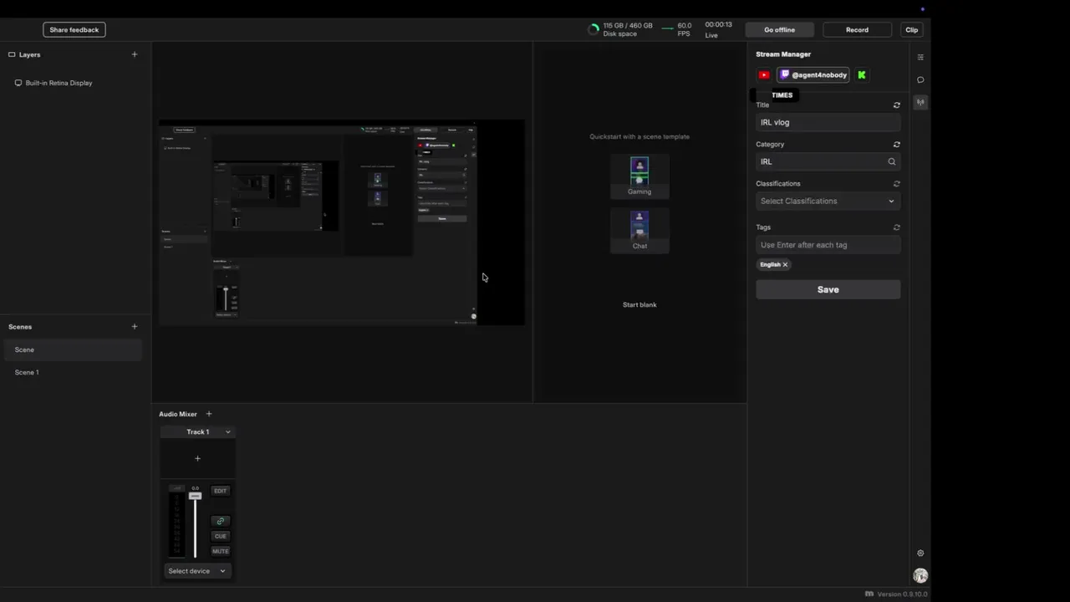Select the YouTube destination icon
The height and width of the screenshot is (602, 1070).
pyautogui.click(x=764, y=75)
